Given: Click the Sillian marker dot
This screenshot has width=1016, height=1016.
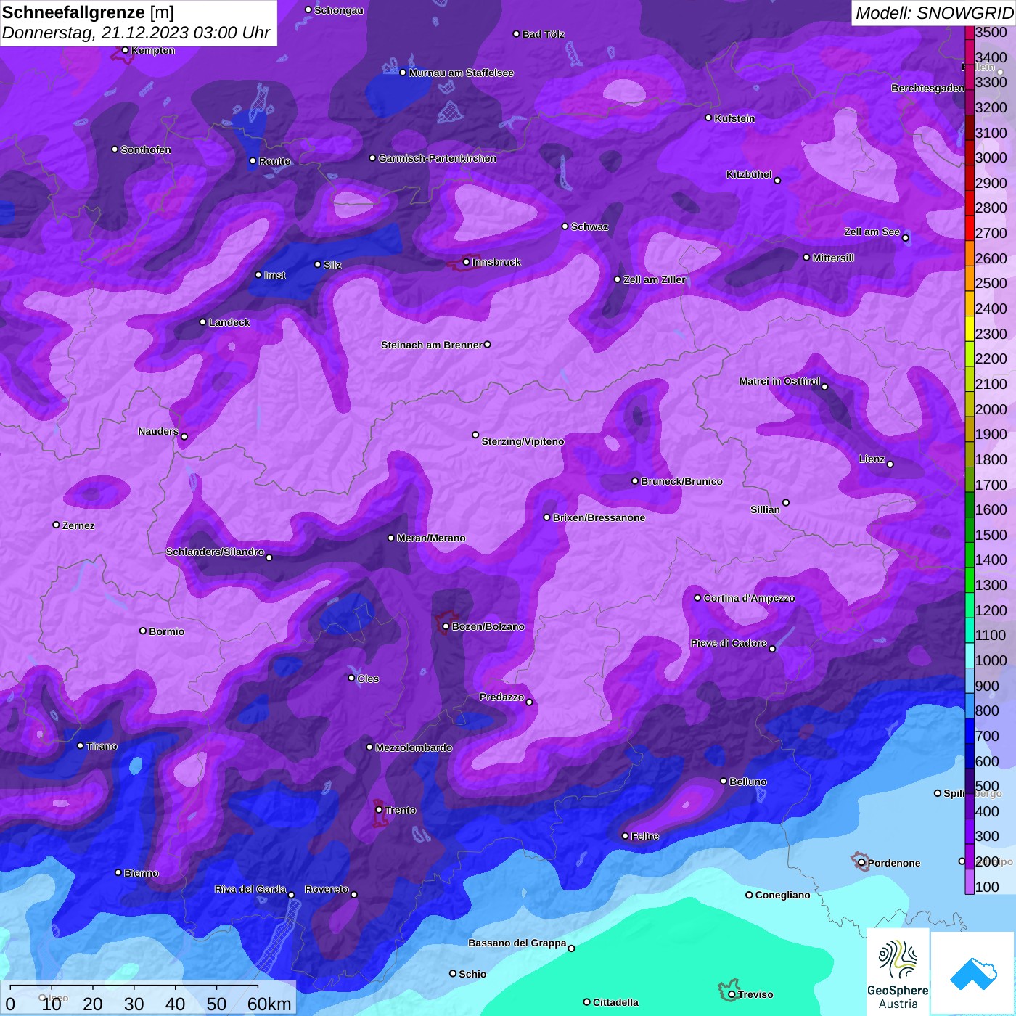Looking at the screenshot, I should tap(786, 502).
